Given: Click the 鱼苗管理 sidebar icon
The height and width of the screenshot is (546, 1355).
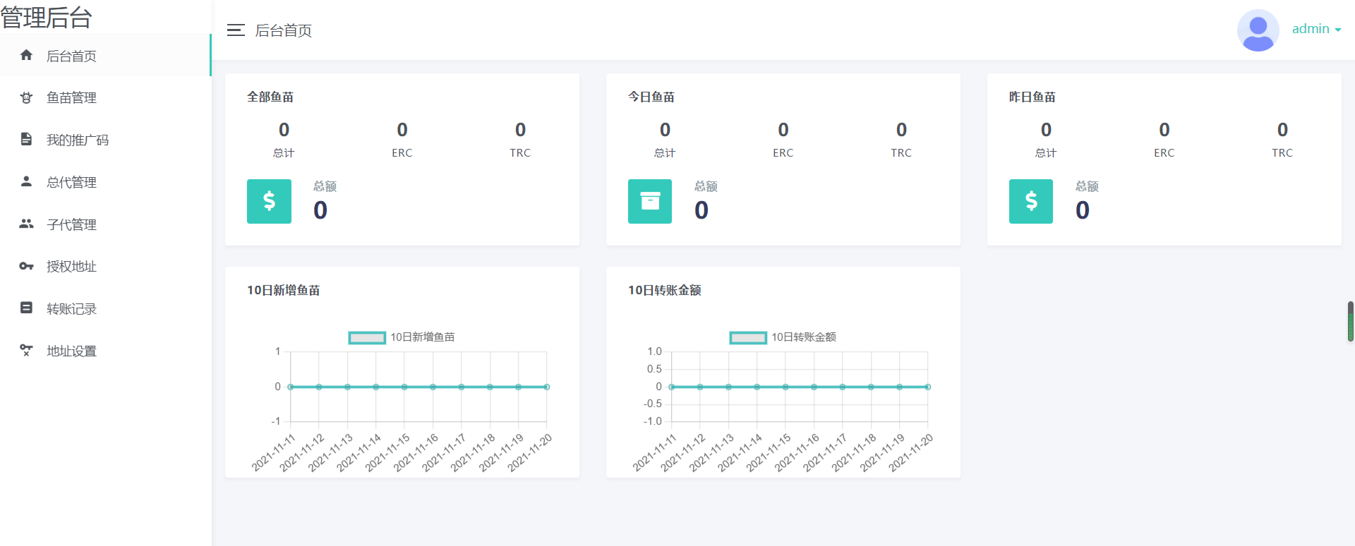Looking at the screenshot, I should (x=26, y=97).
